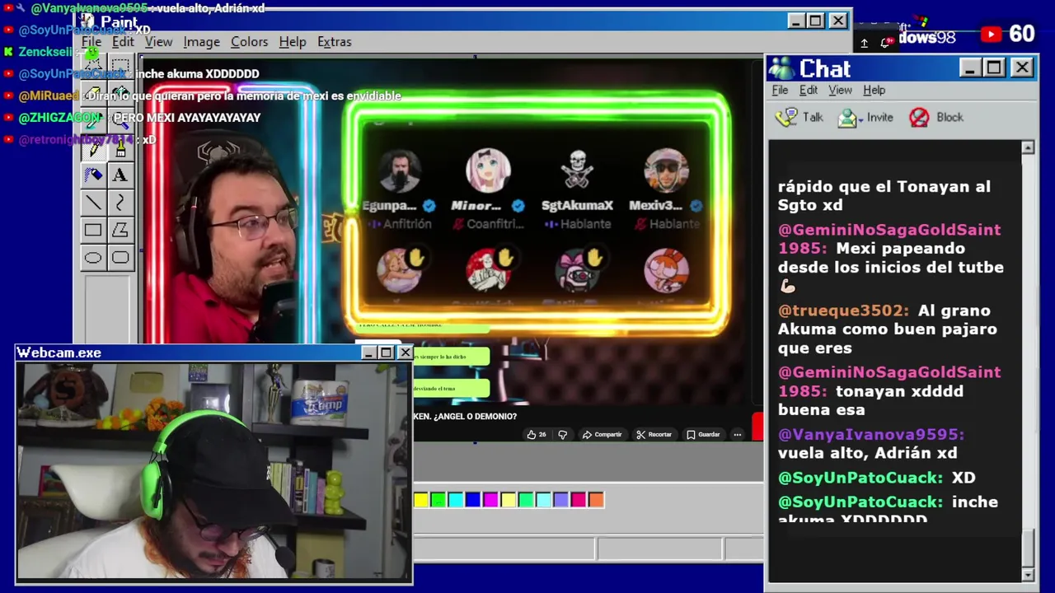Image resolution: width=1055 pixels, height=593 pixels.
Task: Open the Help menu in Paint
Action: point(292,42)
